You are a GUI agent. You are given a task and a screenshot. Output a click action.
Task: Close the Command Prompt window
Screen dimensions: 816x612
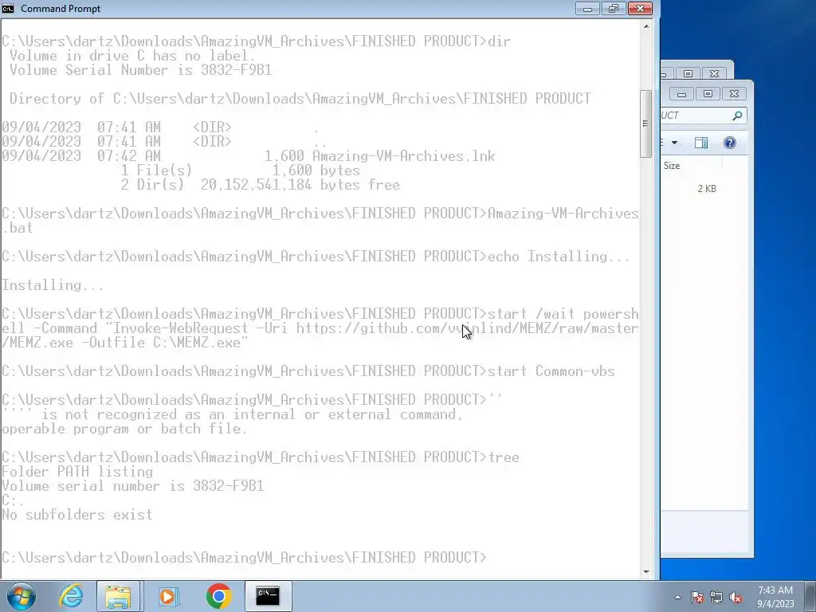point(640,8)
